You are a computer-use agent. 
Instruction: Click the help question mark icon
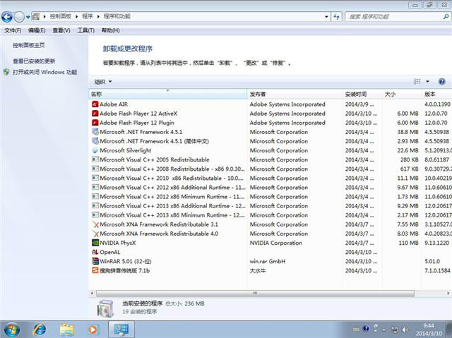[x=441, y=82]
